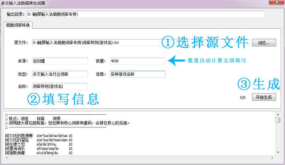Select the 数量 field showing 4050
This screenshot has width=285, height=165.
pyautogui.click(x=137, y=61)
